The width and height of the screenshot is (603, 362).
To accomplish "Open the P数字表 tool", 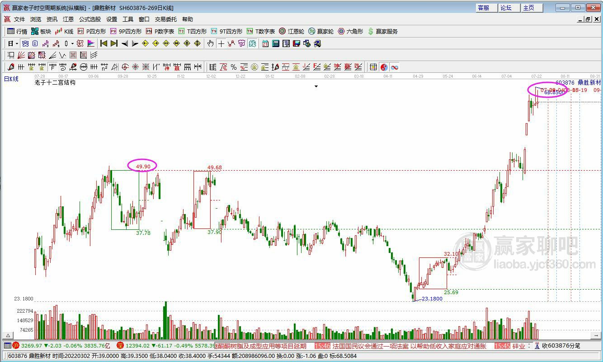I will 160,31.
